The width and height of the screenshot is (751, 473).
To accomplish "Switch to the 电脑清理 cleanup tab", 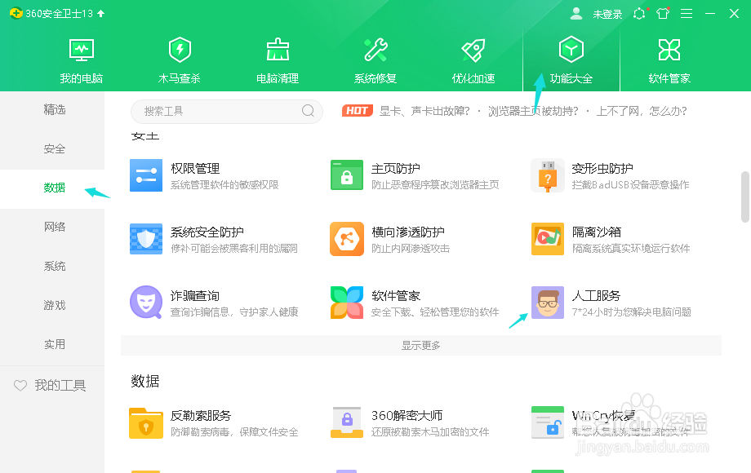I will click(x=277, y=57).
